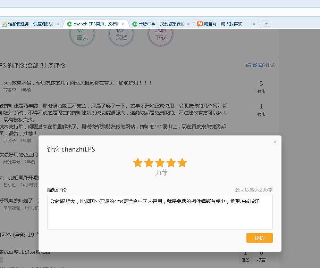Open the 果果她爸 user profile
The height and width of the screenshot is (268, 320).
[12, 208]
